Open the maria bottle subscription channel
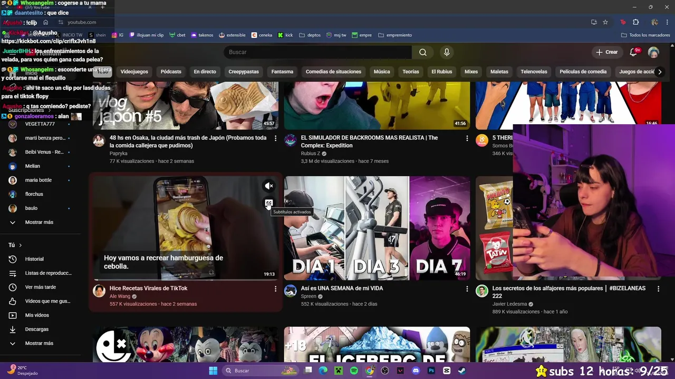675x379 pixels. [x=38, y=180]
